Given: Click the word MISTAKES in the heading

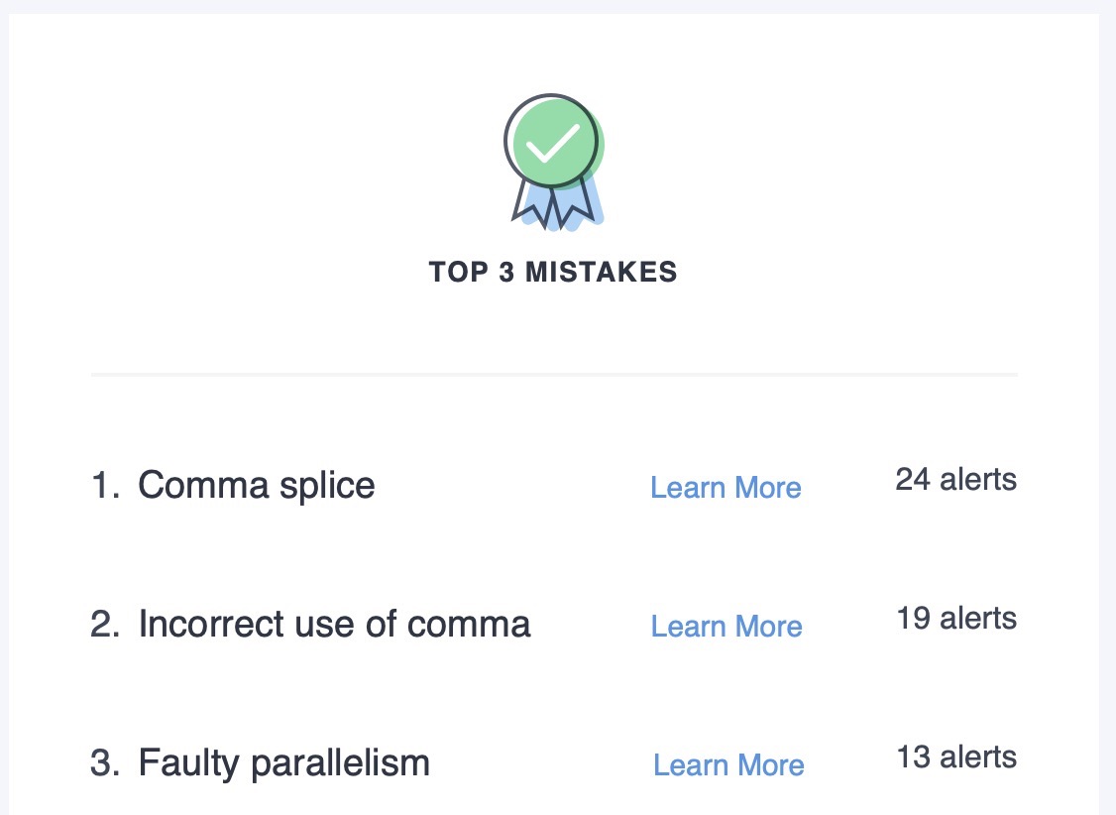Looking at the screenshot, I should click(x=602, y=272).
